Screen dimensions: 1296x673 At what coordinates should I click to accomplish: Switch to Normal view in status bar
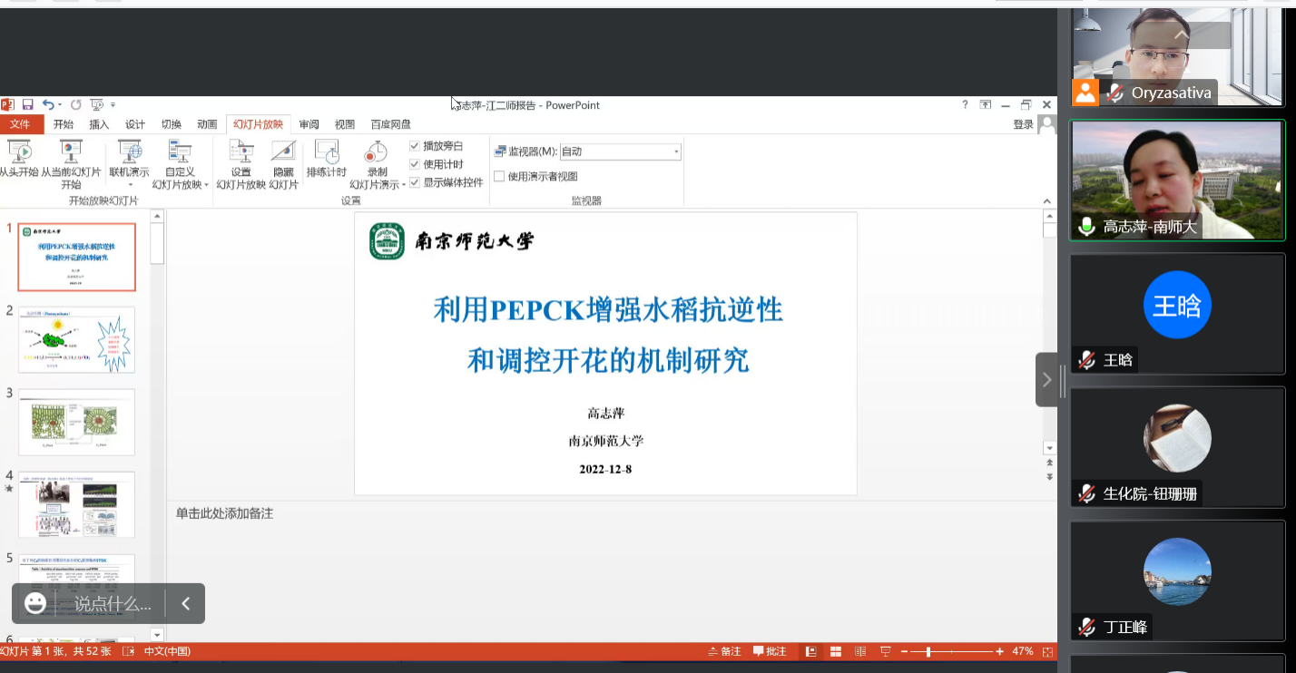tap(811, 651)
